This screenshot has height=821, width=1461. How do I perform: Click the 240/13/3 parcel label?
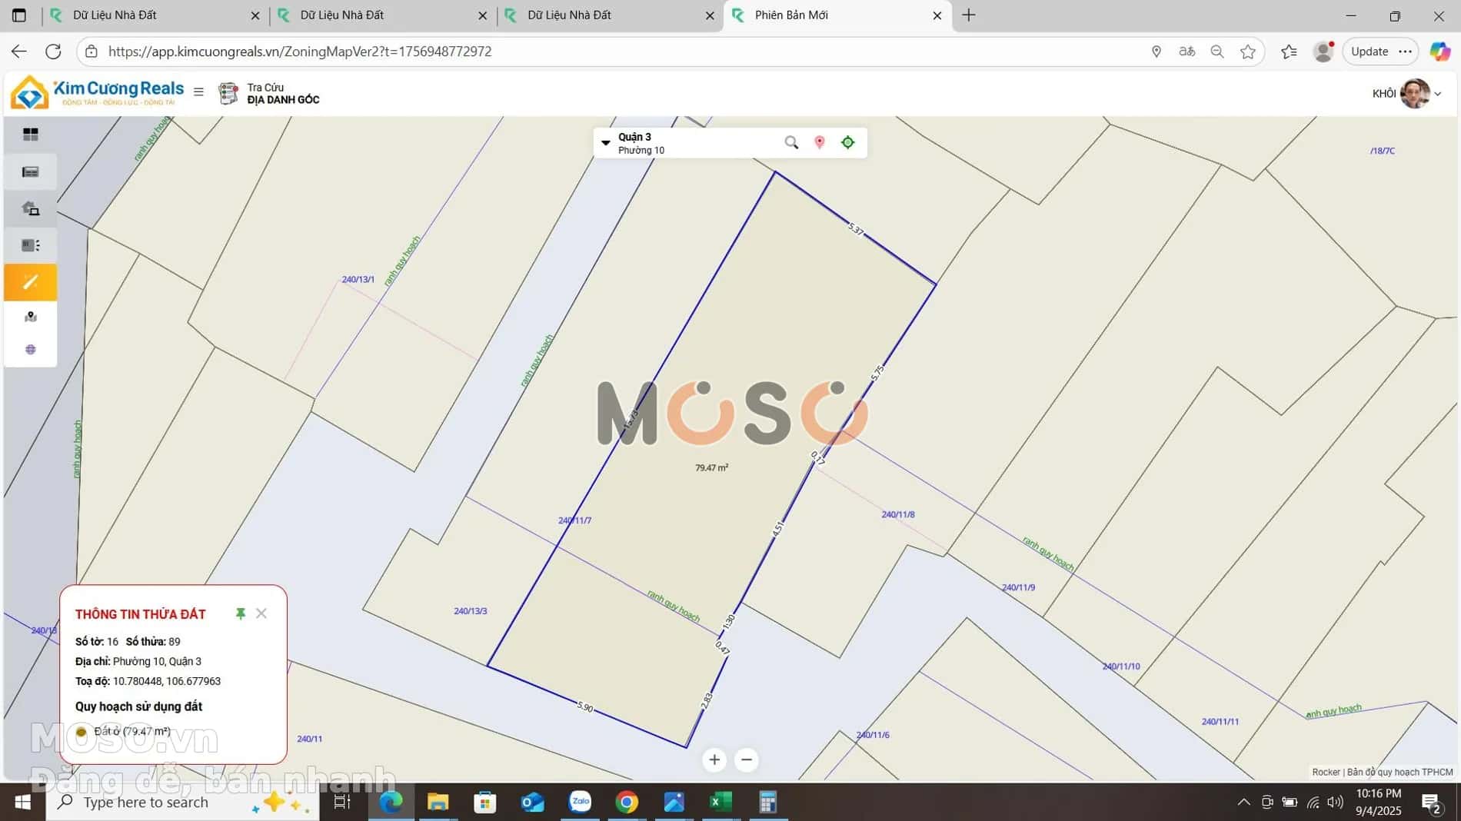(471, 611)
